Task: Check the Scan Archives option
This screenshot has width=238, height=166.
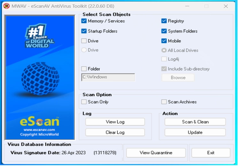Action: click(x=164, y=102)
